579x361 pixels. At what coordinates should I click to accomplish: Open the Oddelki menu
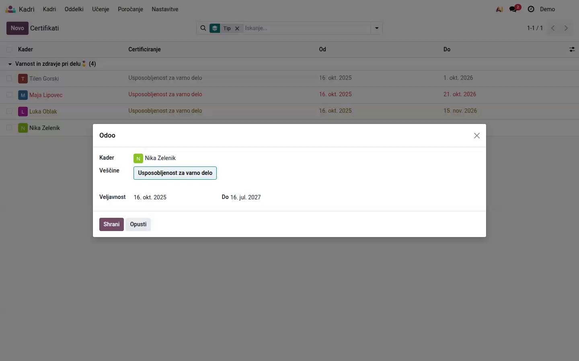[74, 9]
